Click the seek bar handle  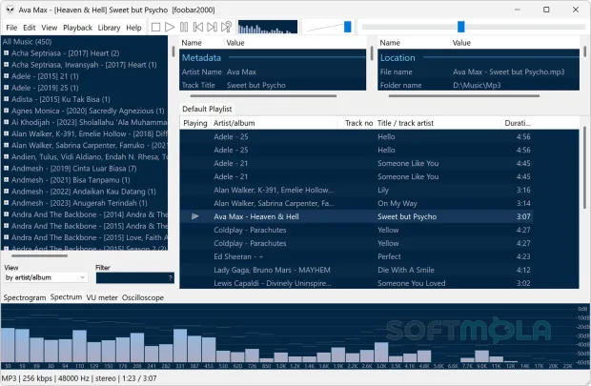pos(460,27)
